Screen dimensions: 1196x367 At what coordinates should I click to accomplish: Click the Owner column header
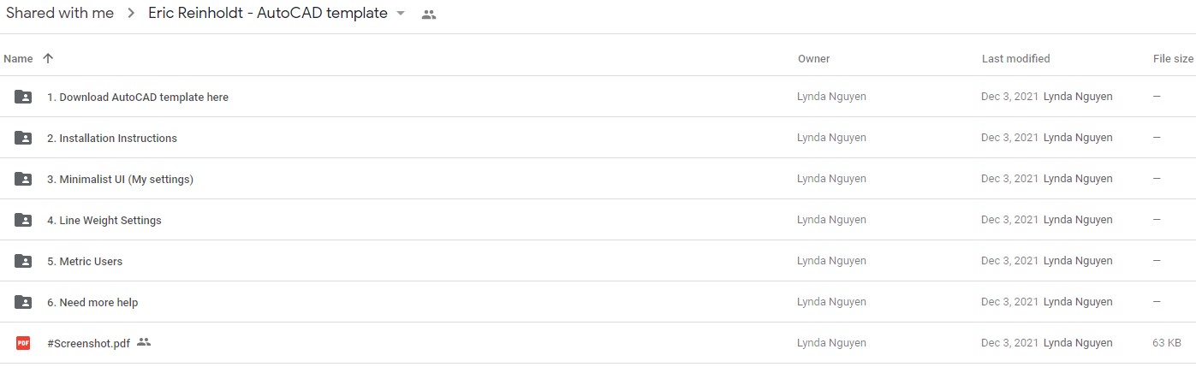[813, 59]
